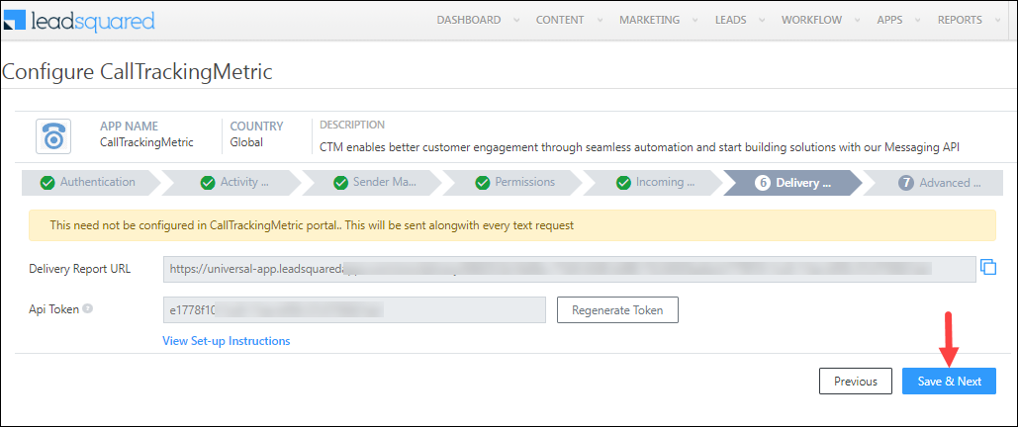Click Regenerate Token button
The image size is (1018, 427).
(x=617, y=309)
